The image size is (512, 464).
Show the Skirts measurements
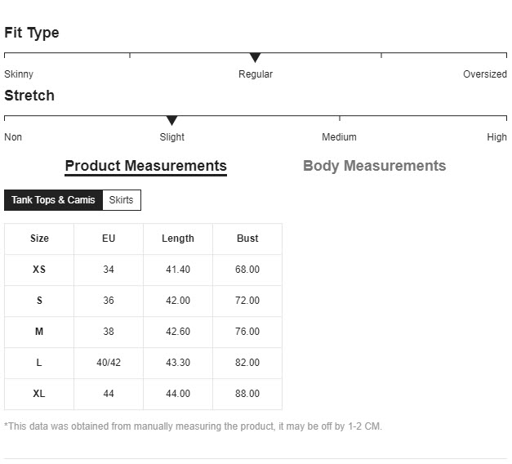point(121,200)
